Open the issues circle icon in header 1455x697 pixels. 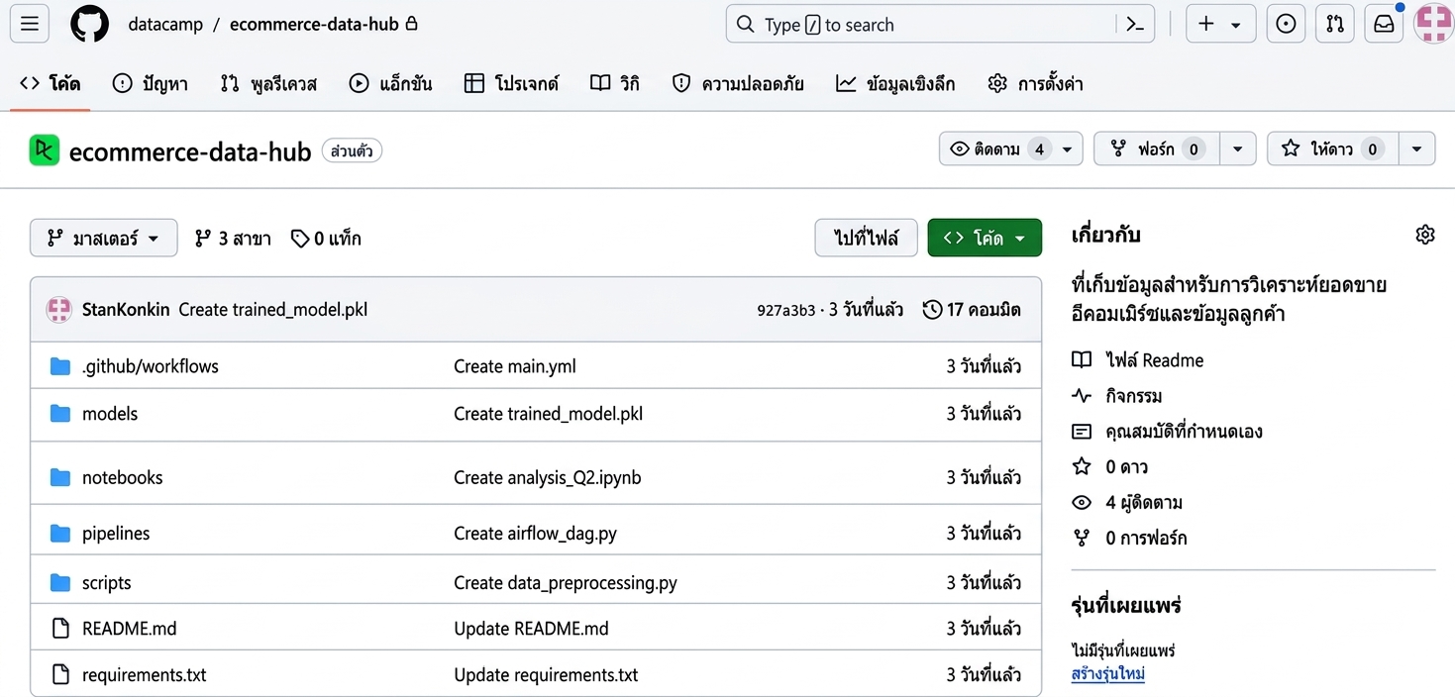(x=1286, y=25)
